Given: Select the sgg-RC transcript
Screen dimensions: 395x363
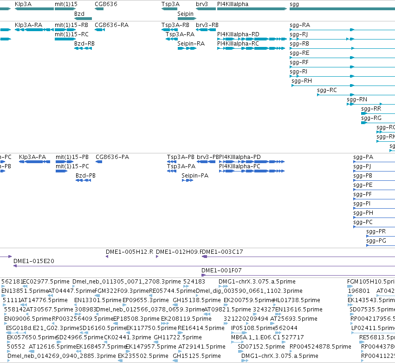Looking at the screenshot, I should point(356,95).
